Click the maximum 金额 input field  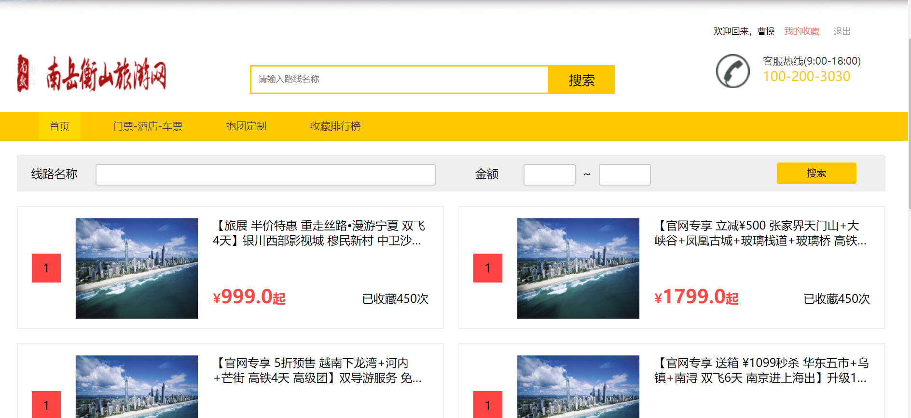pyautogui.click(x=624, y=175)
